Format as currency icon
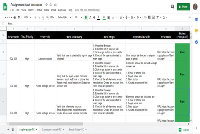 pos(35,17)
